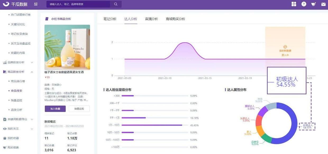Click the help question mark icon

pyautogui.click(x=304, y=4)
